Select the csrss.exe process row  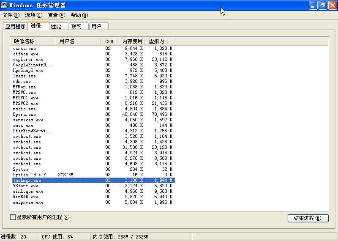click(93, 48)
